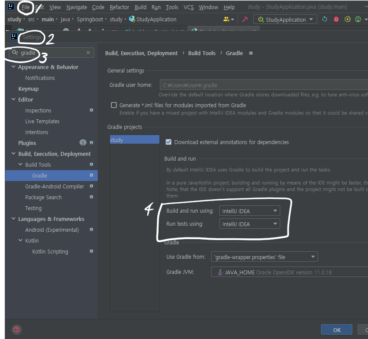Viewport: 368px width, 339px height.
Task: Select Gradle-Android Compiler settings
Action: click(54, 186)
